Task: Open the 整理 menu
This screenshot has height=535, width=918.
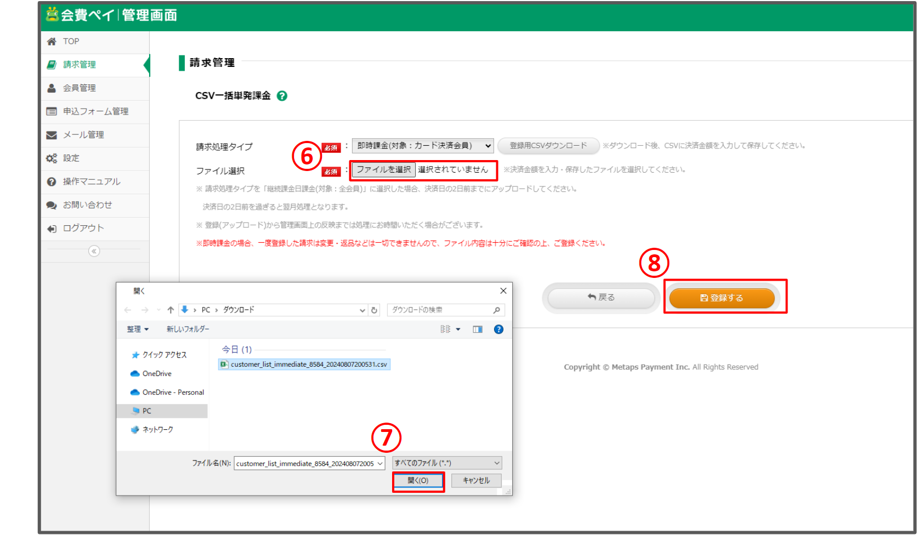Action: pyautogui.click(x=137, y=329)
